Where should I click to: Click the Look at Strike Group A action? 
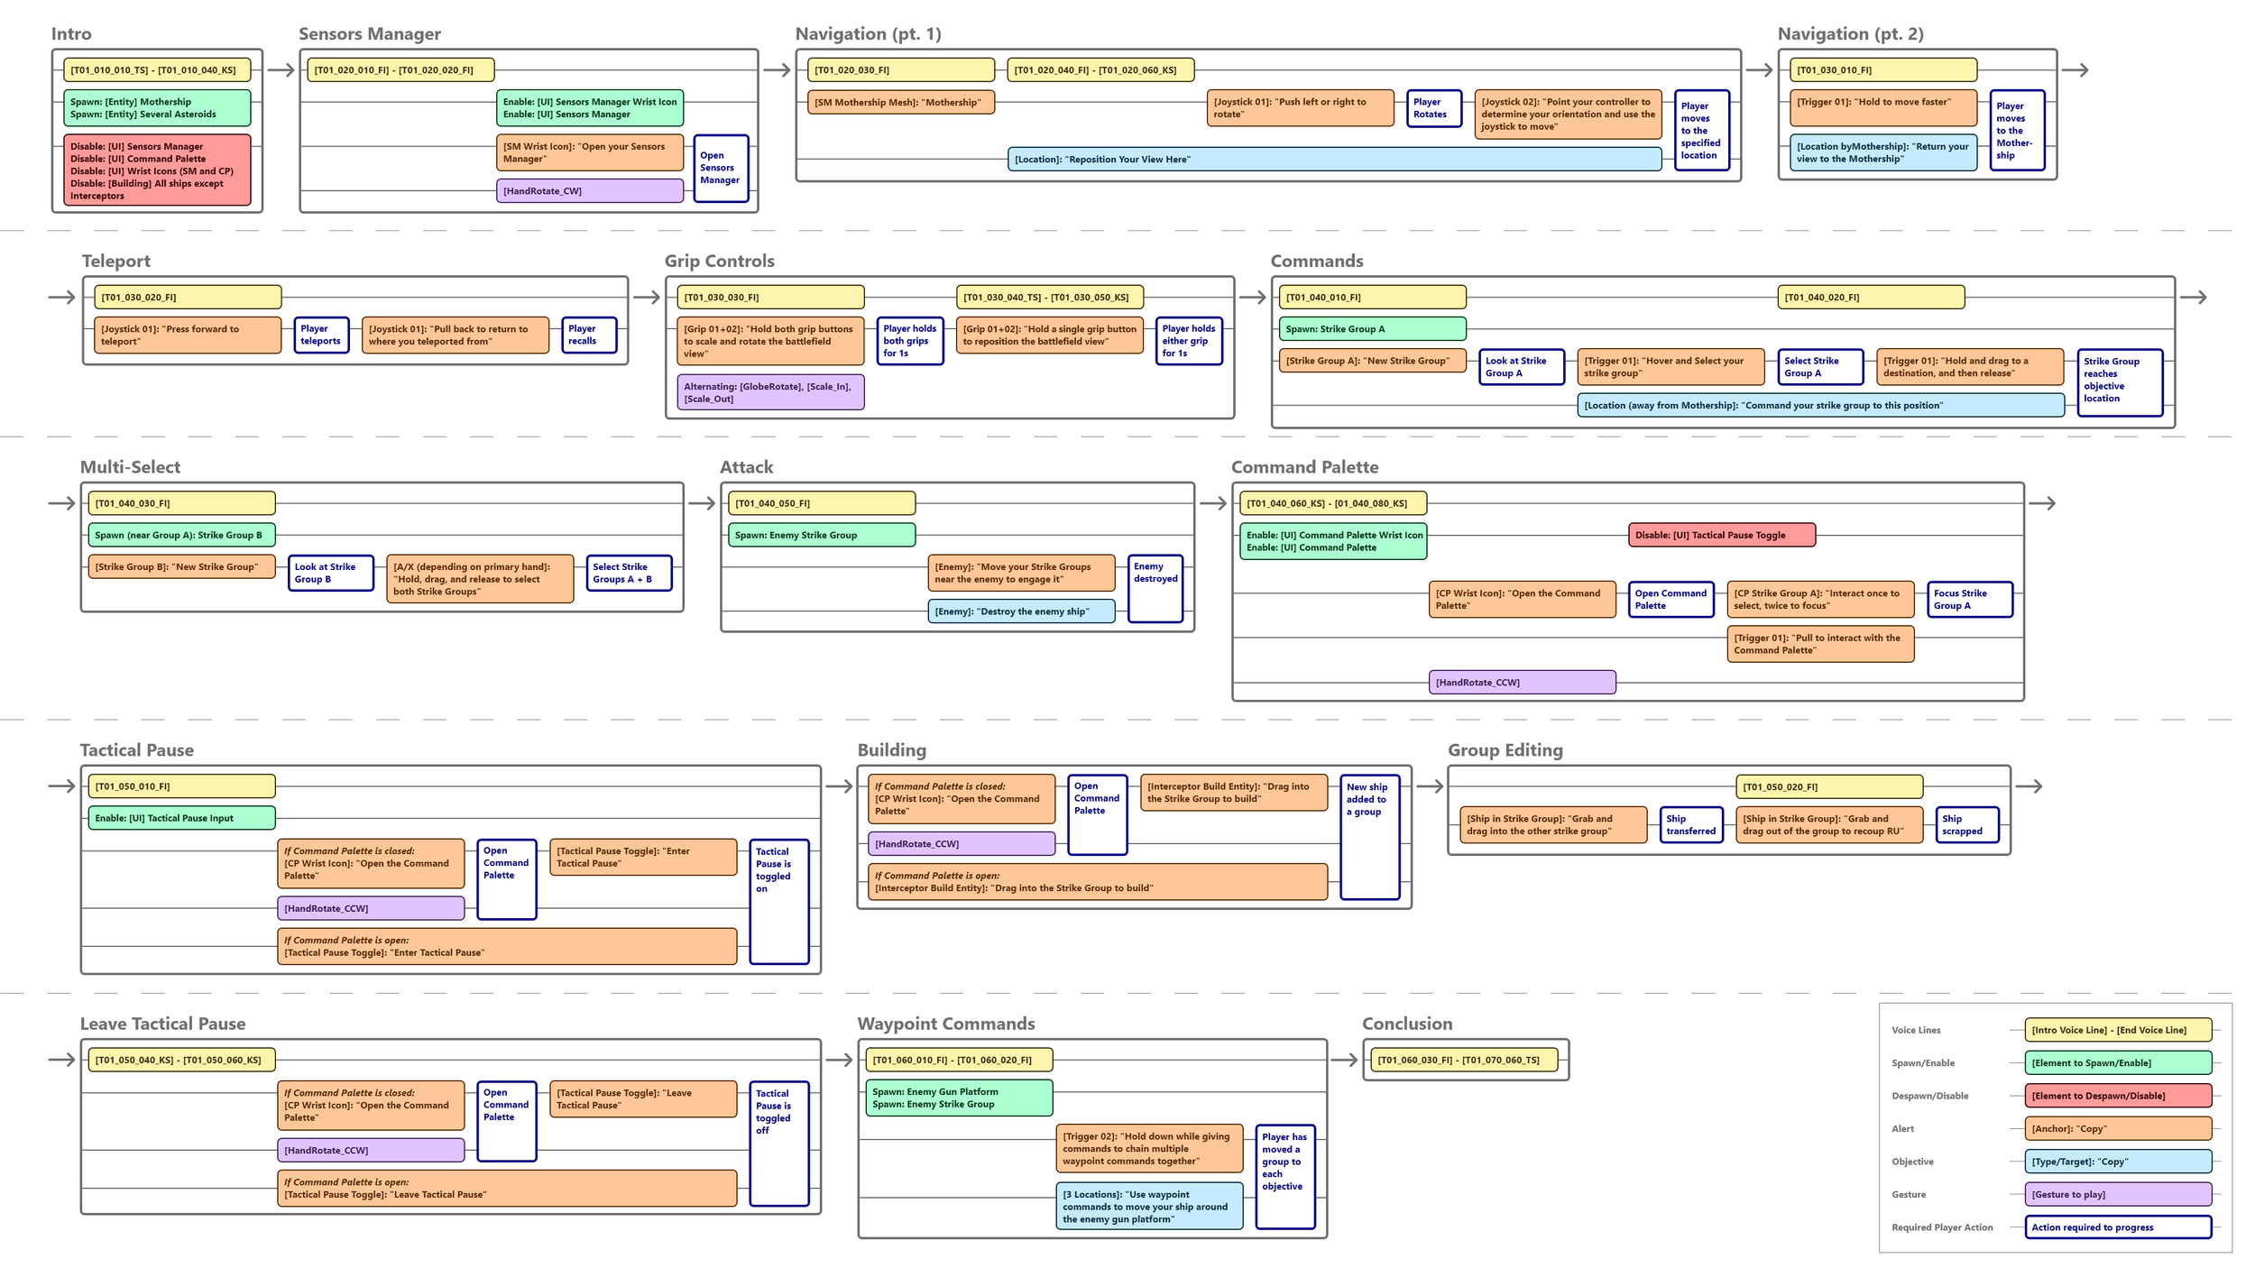(1522, 367)
